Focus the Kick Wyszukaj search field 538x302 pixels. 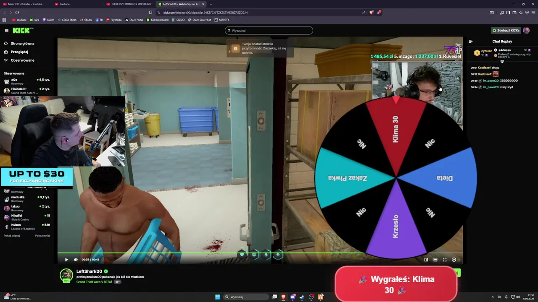point(269,30)
